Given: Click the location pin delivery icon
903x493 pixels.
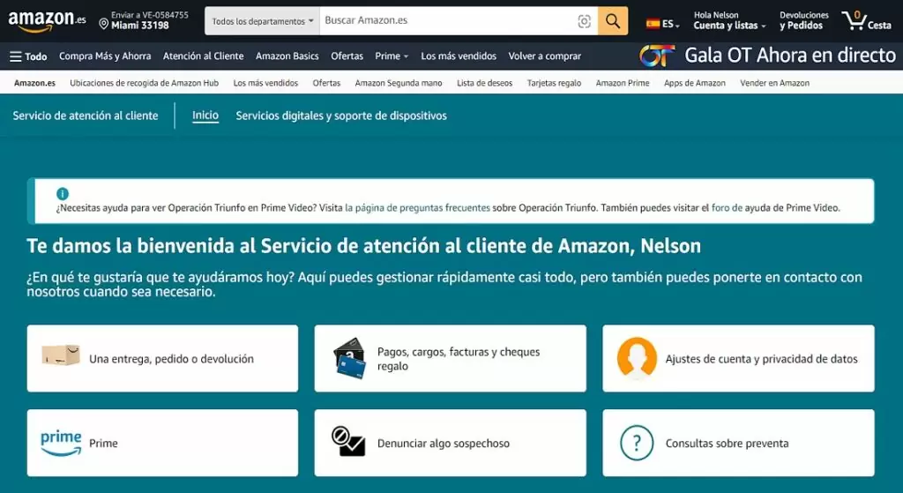Looking at the screenshot, I should pos(104,24).
